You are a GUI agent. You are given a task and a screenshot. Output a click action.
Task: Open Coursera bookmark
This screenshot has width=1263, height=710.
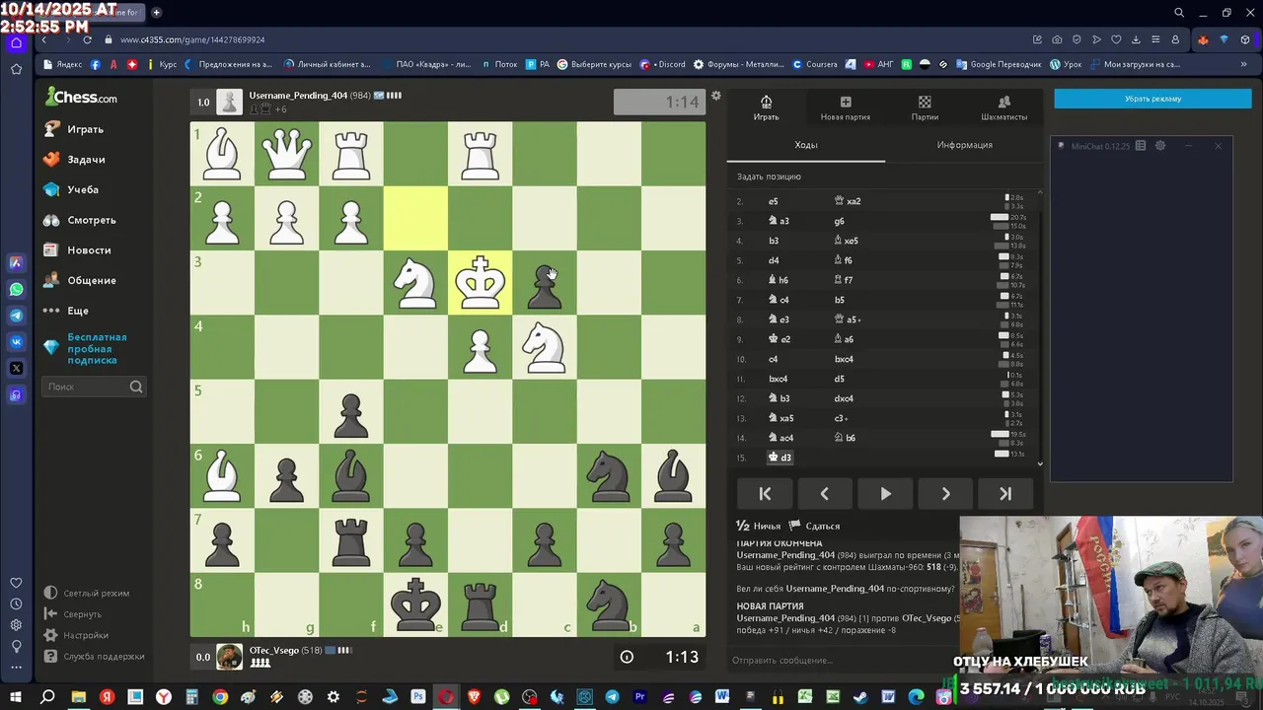click(x=815, y=64)
